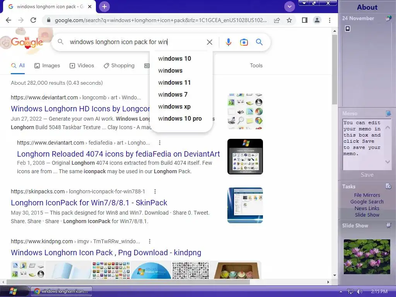Open the side panel icon

click(305, 20)
